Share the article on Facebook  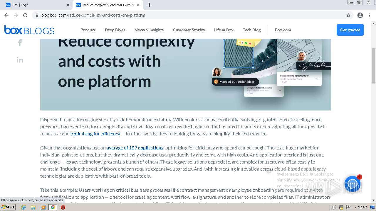(20, 43)
